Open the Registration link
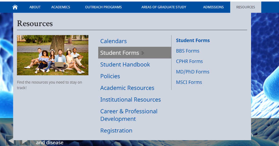 pyautogui.click(x=116, y=131)
